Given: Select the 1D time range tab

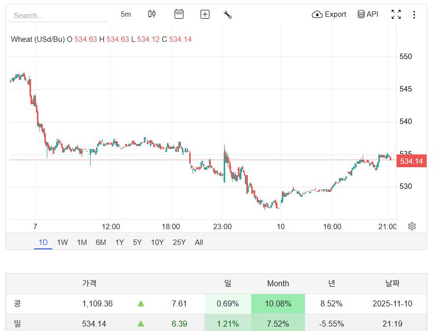Looking at the screenshot, I should pyautogui.click(x=43, y=242).
